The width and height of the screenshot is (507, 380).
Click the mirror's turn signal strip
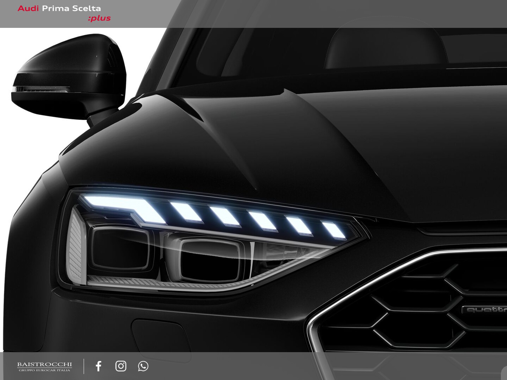pos(40,89)
